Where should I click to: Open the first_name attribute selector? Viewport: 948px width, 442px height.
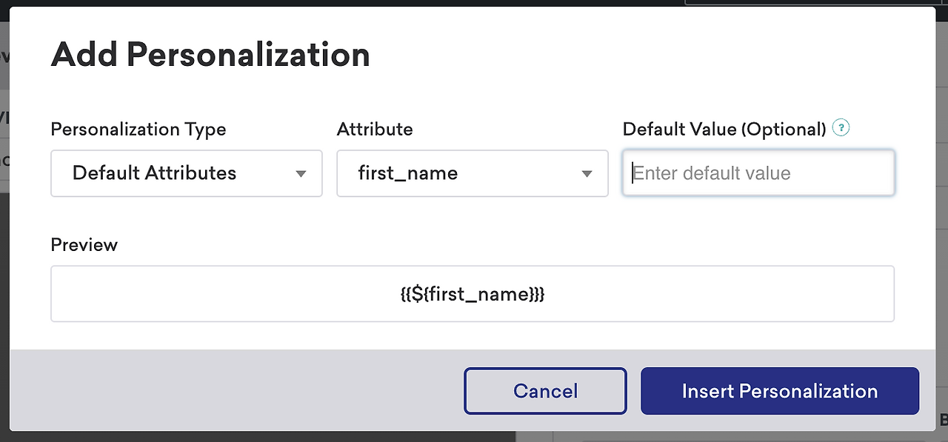pos(459,173)
